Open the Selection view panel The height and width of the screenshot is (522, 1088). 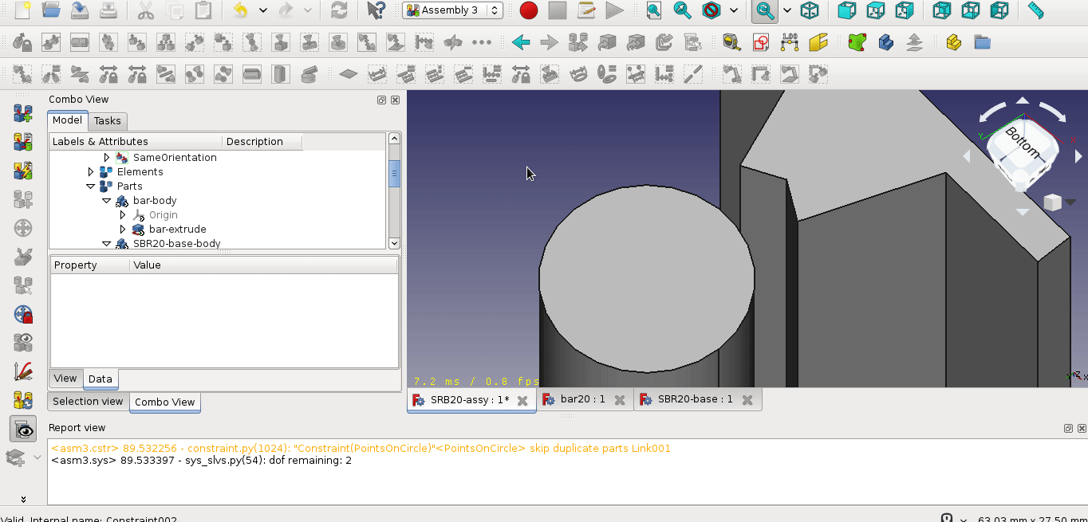coord(87,401)
